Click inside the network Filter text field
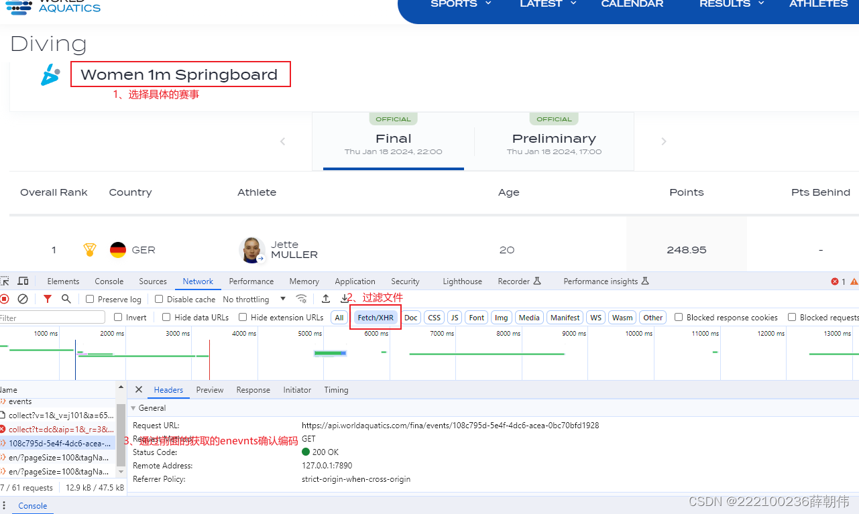Viewport: 859px width, 514px height. [x=52, y=317]
